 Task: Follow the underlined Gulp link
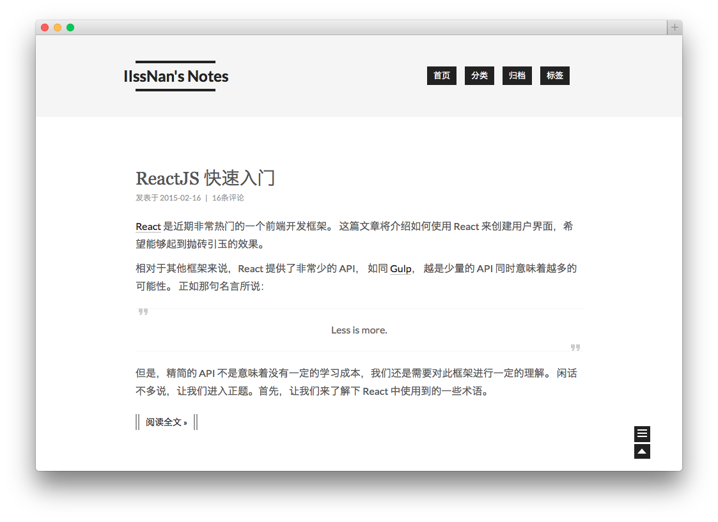(400, 268)
